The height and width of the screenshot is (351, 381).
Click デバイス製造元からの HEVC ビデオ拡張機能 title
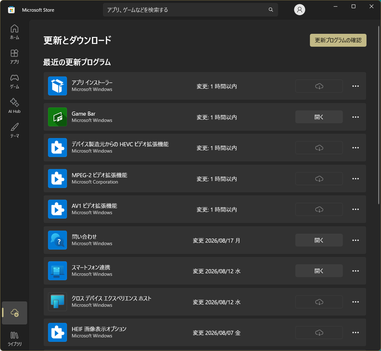pyautogui.click(x=120, y=144)
